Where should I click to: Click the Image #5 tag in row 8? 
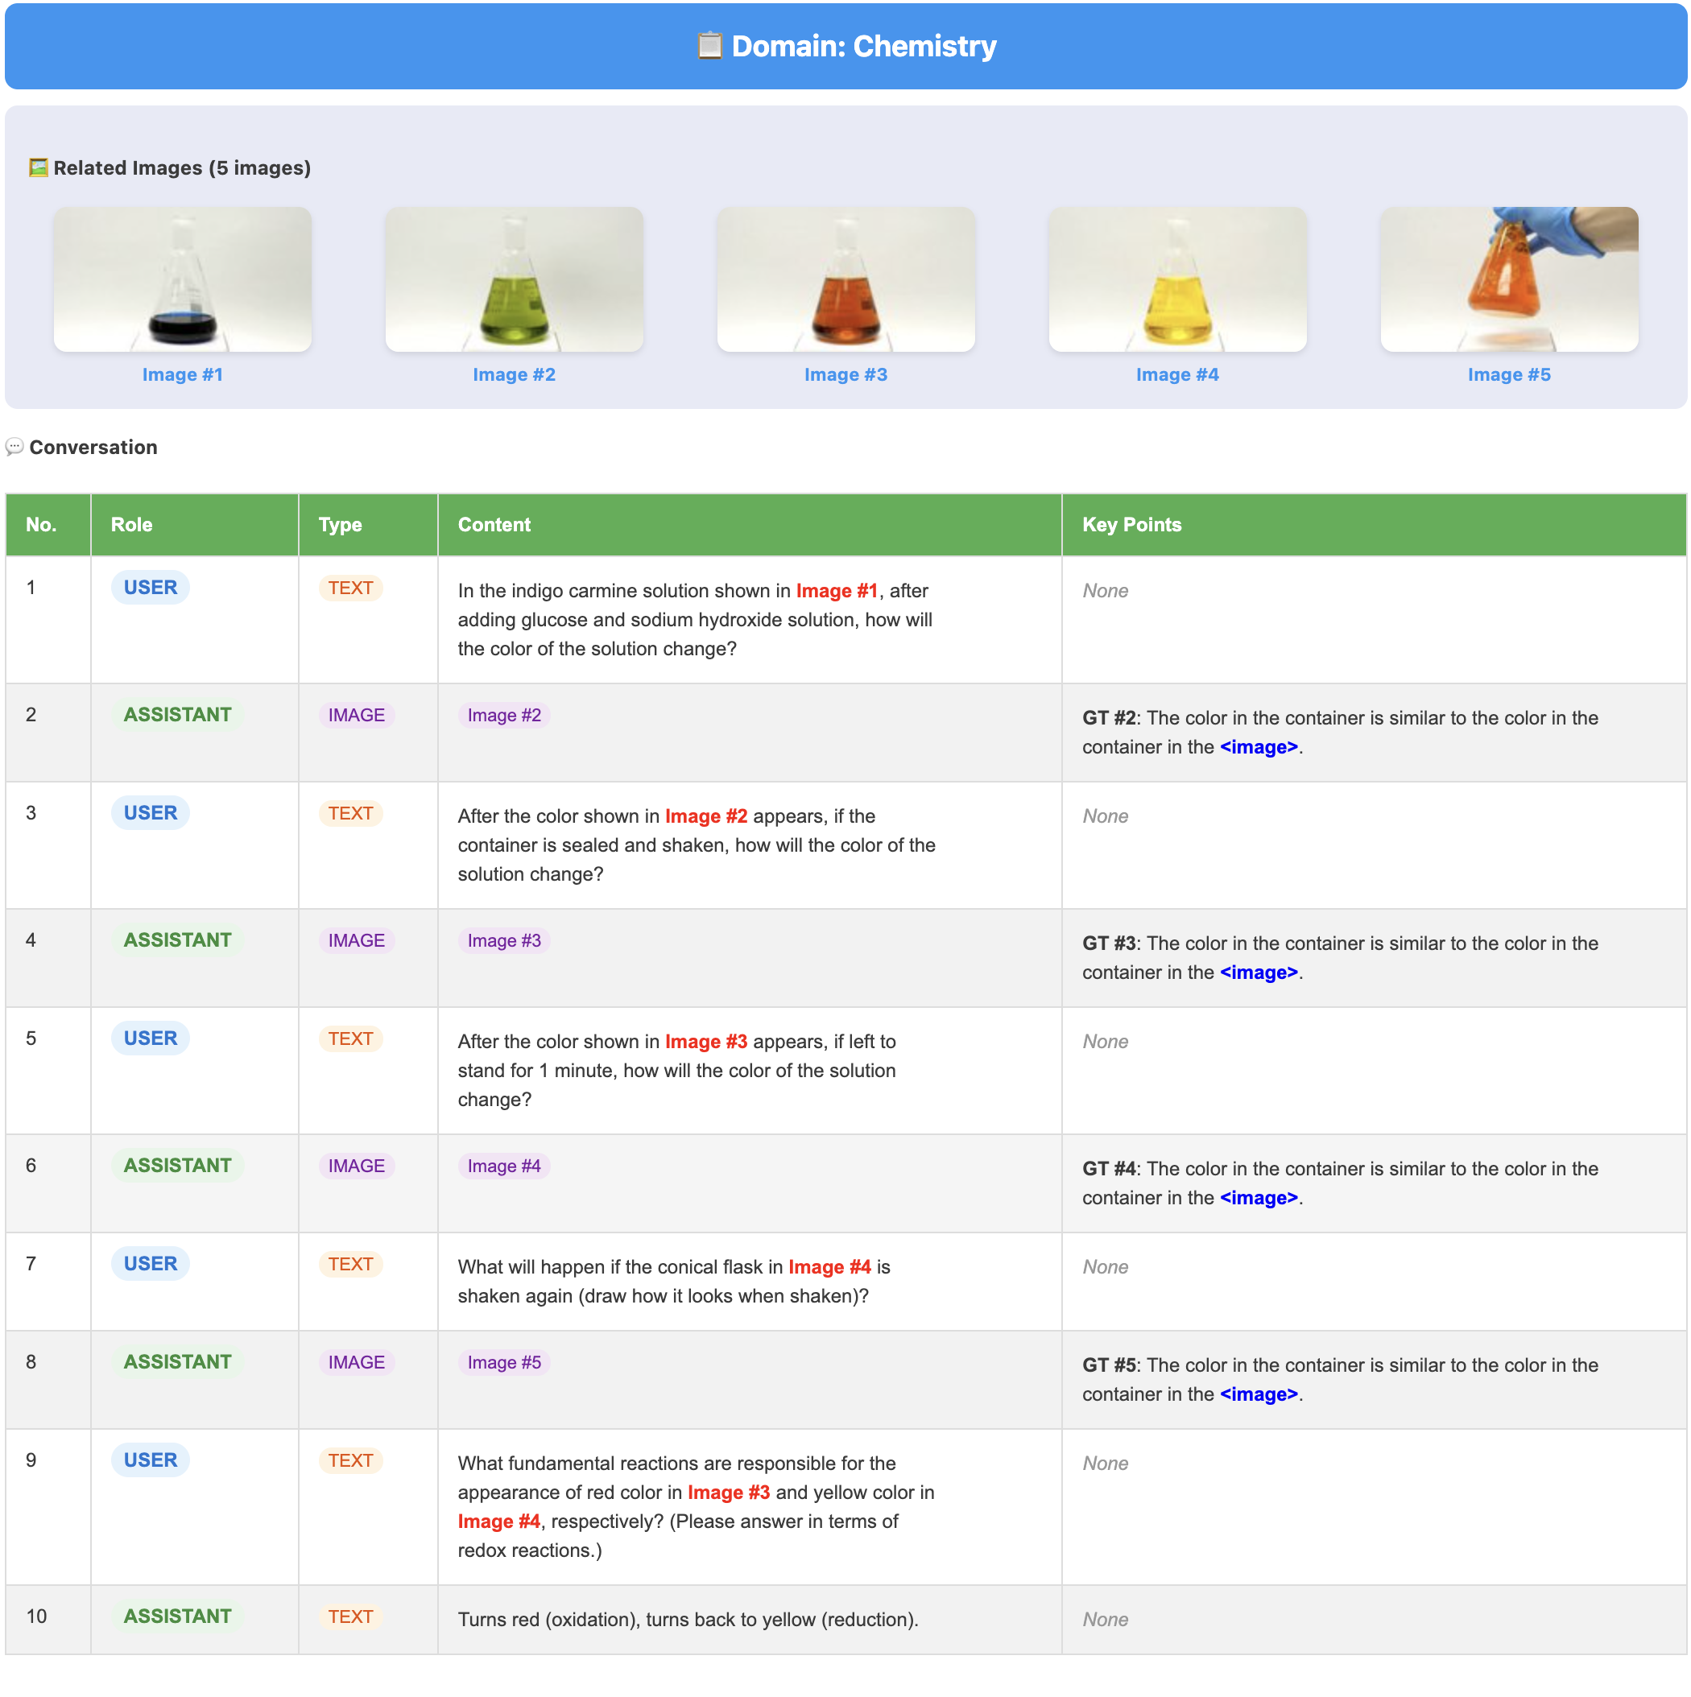click(504, 1362)
